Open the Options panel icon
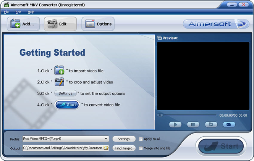254x161 pixels. [90, 24]
